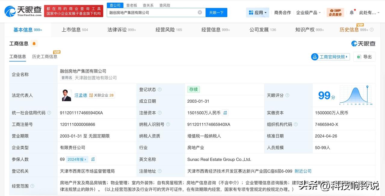
Task: Expand the 2024年报 selector
Action: 77,159
